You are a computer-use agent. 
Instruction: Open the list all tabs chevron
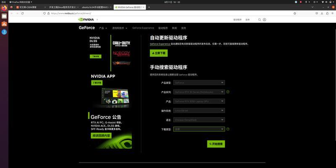tap(312, 7)
